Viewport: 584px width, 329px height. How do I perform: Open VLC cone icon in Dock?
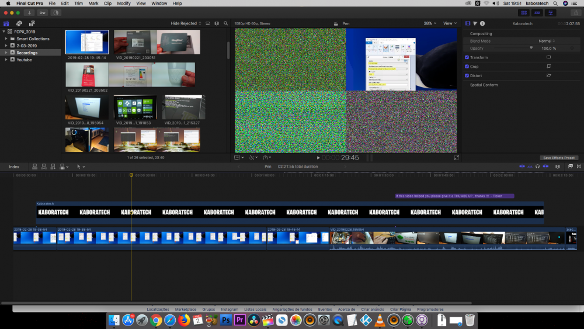coord(380,320)
